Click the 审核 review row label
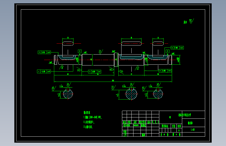 125,132
